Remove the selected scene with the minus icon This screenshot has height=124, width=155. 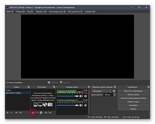pos(11,113)
